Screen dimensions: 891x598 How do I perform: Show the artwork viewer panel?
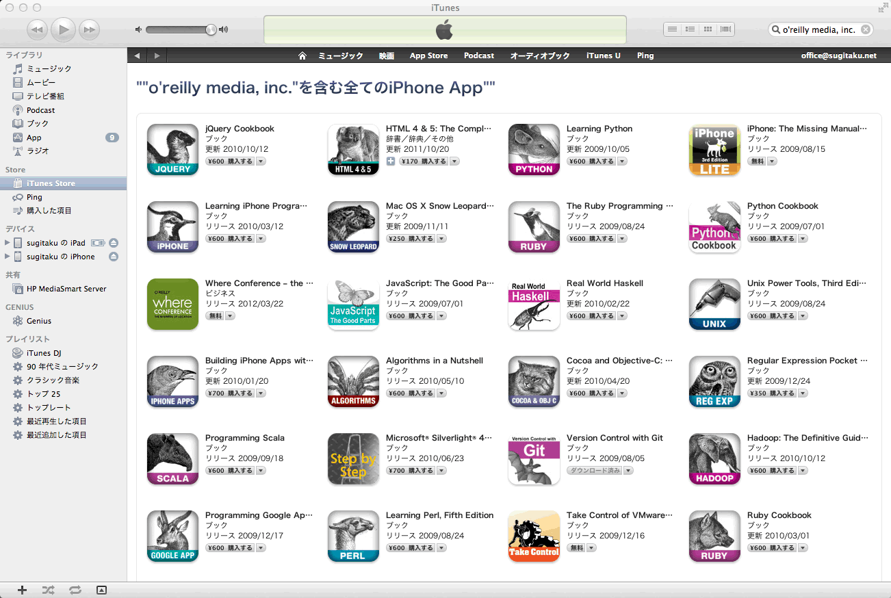coord(101,590)
